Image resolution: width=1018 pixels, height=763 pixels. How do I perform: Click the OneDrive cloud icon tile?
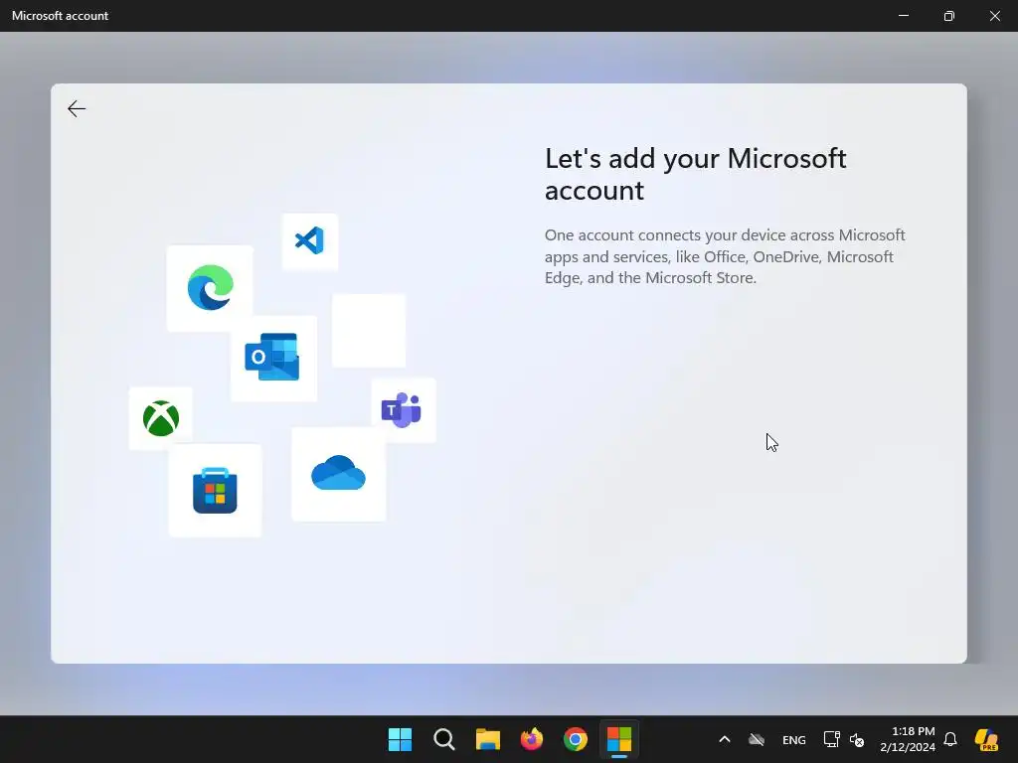tap(338, 474)
